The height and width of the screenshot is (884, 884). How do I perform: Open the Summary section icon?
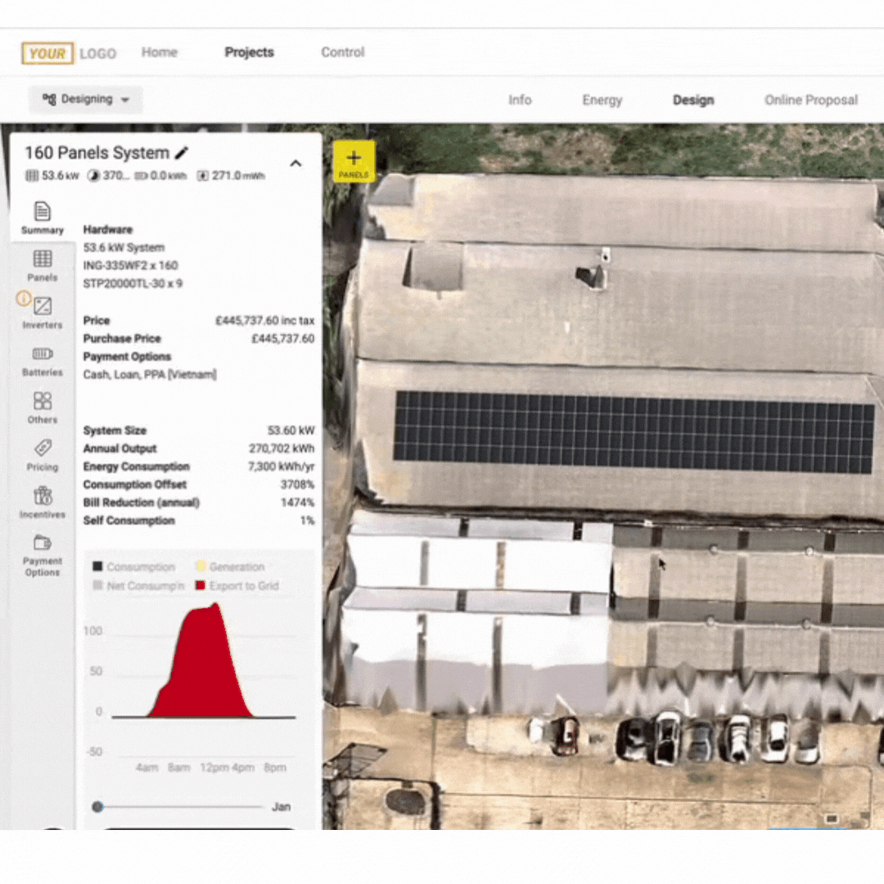tap(43, 211)
